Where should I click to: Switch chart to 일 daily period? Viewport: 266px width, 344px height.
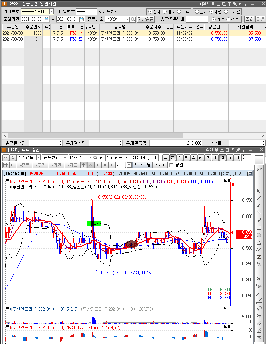tap(166, 158)
